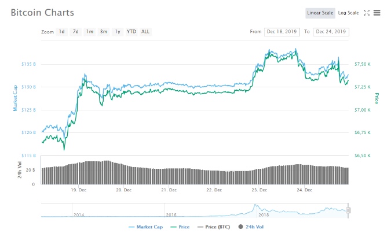Toggle 24h Vol series in legend
Image resolution: width=391 pixels, height=237 pixels.
pyautogui.click(x=251, y=227)
